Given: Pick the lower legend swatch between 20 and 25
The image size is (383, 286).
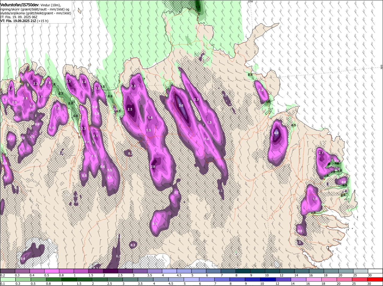Looking at the screenshot, I should [345, 279].
